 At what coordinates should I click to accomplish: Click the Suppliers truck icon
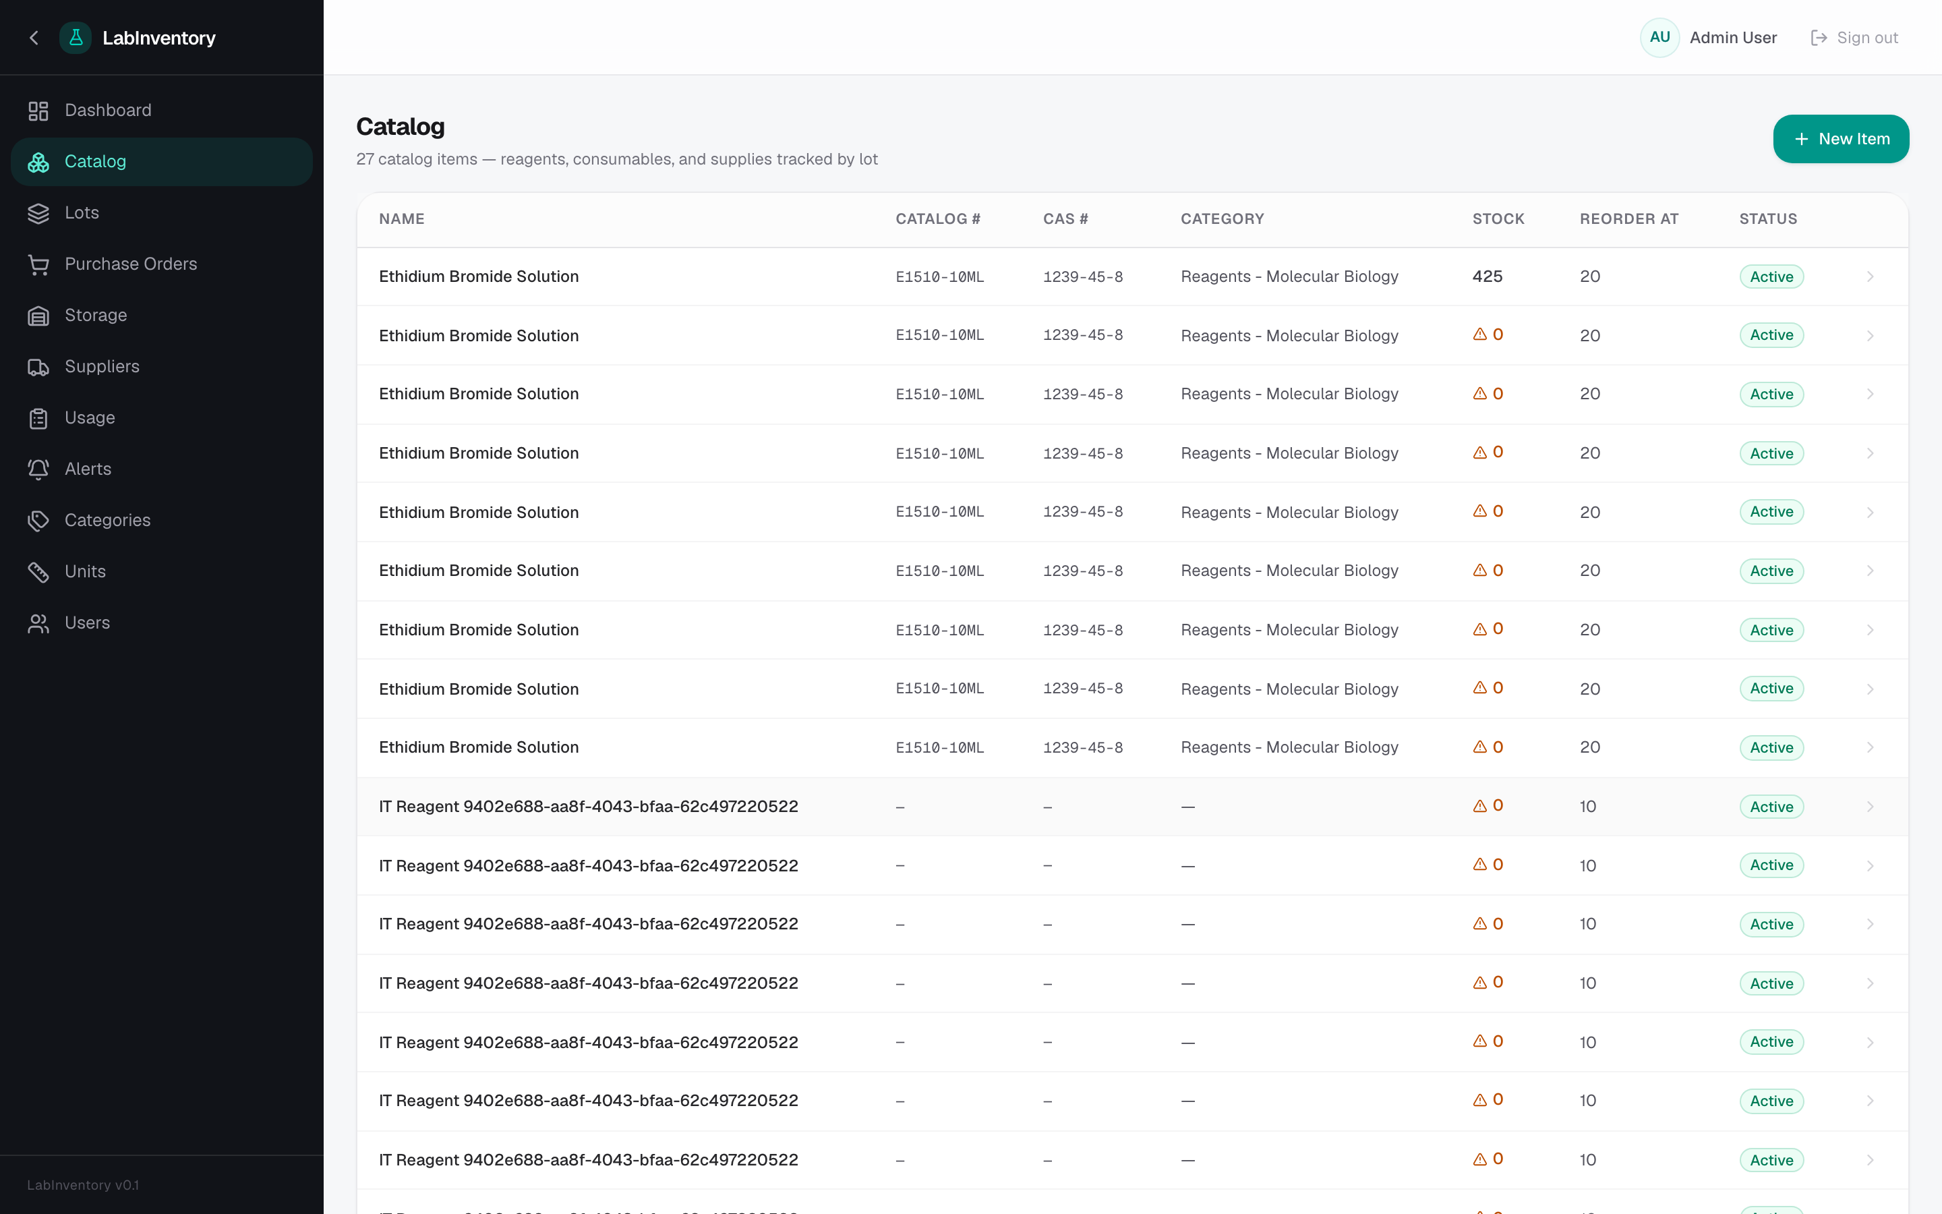point(38,368)
